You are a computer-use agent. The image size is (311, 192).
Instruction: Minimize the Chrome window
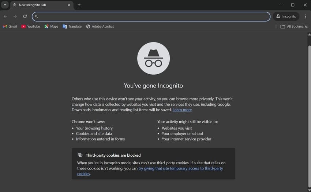[x=280, y=5]
